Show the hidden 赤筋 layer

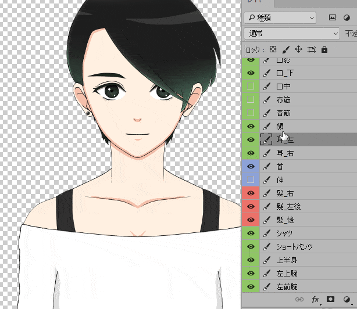point(251,99)
